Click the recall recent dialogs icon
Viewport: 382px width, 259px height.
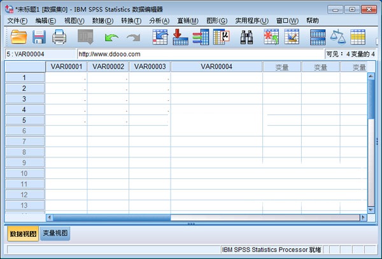pos(85,37)
